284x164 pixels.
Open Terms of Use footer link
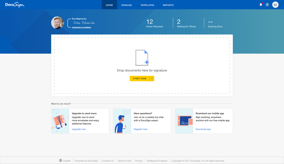tap(124, 161)
